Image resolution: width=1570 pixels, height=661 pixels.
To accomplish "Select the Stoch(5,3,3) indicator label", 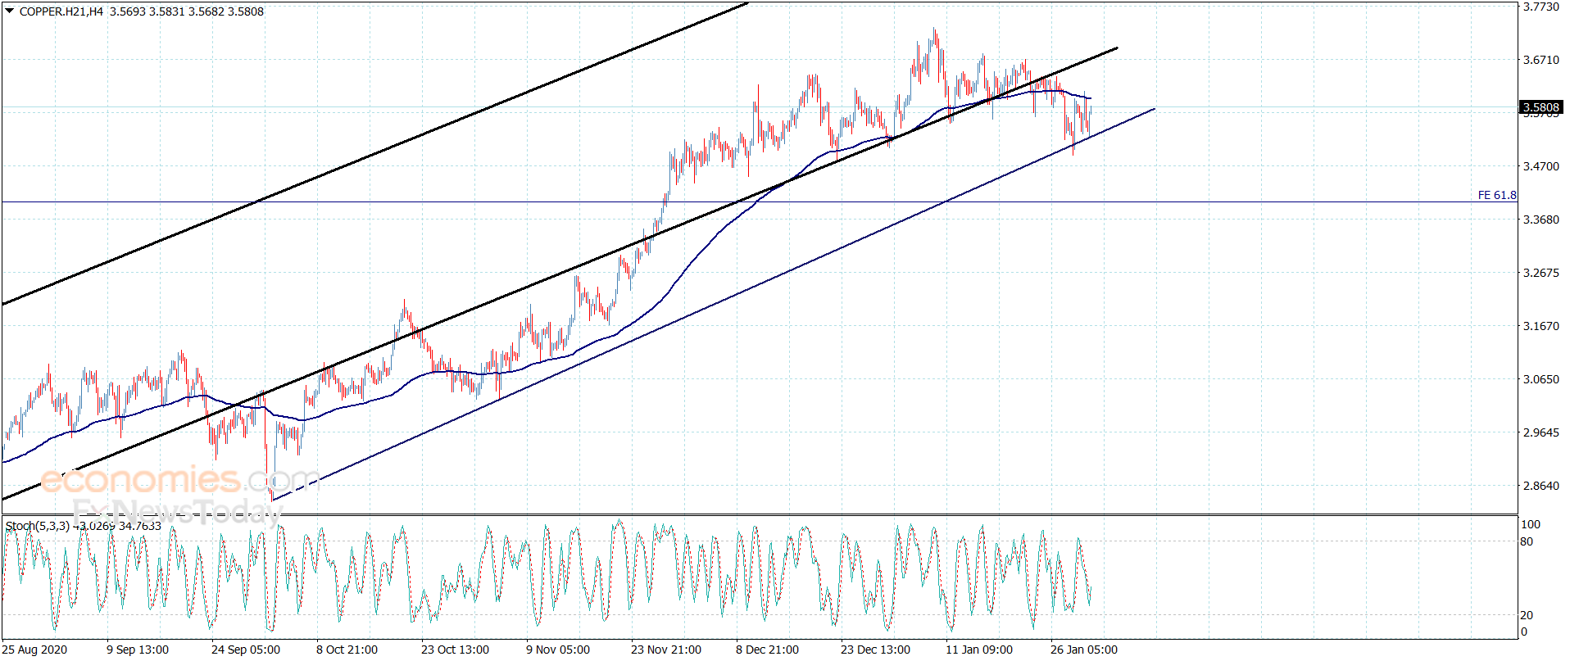I will pos(38,526).
